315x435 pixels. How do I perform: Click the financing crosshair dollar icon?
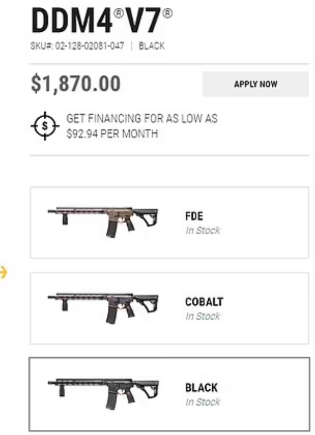tap(44, 126)
